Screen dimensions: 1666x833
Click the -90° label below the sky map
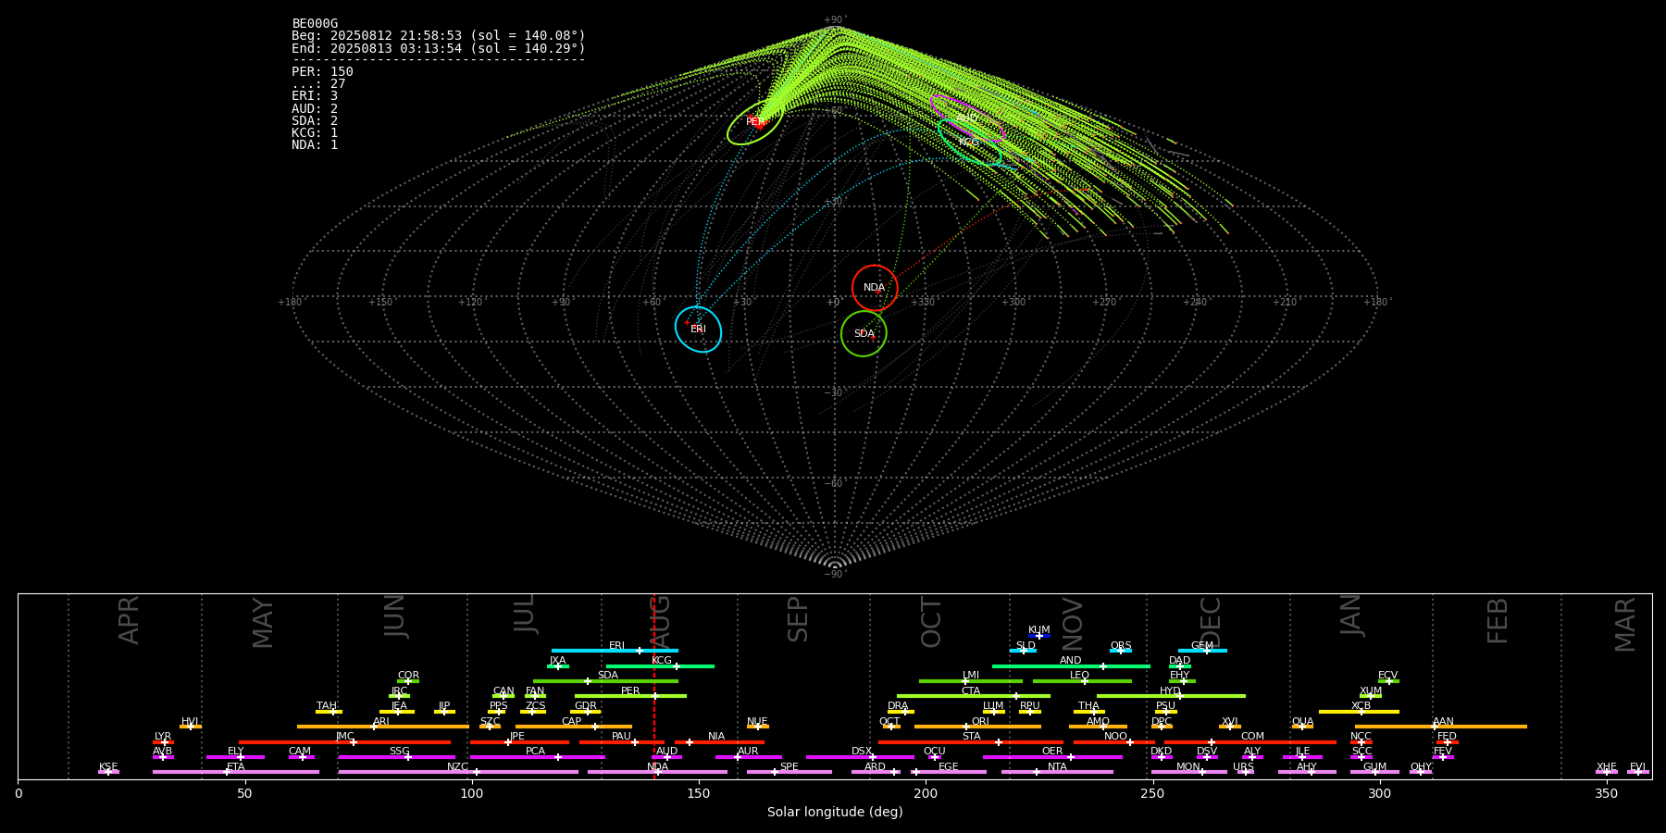835,575
